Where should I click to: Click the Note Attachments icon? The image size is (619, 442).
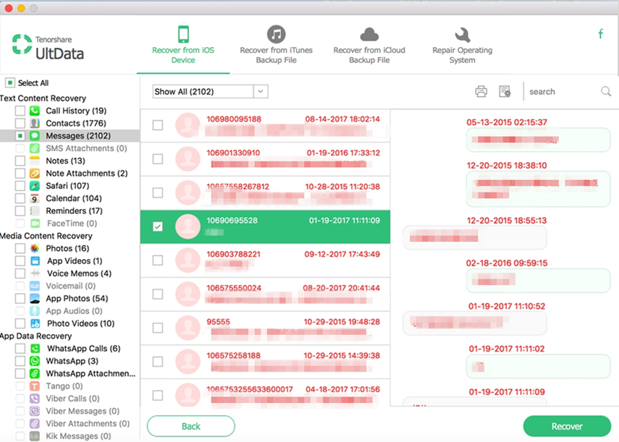pyautogui.click(x=35, y=174)
